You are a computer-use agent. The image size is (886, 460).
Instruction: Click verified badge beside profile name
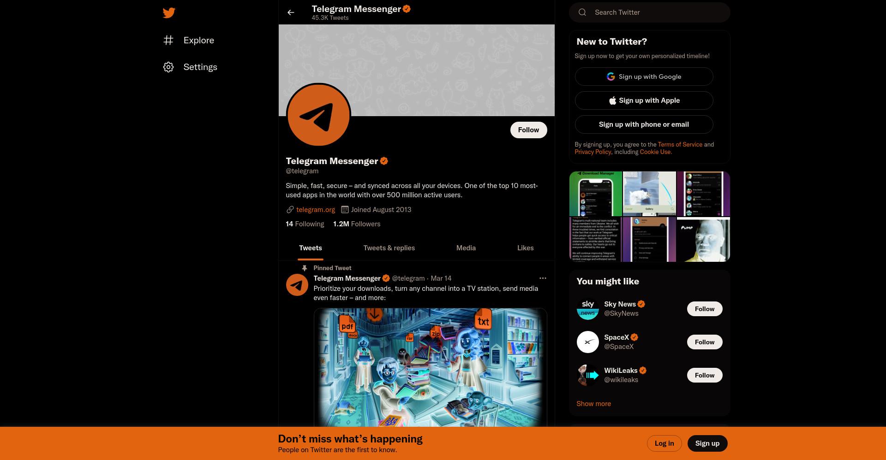384,161
